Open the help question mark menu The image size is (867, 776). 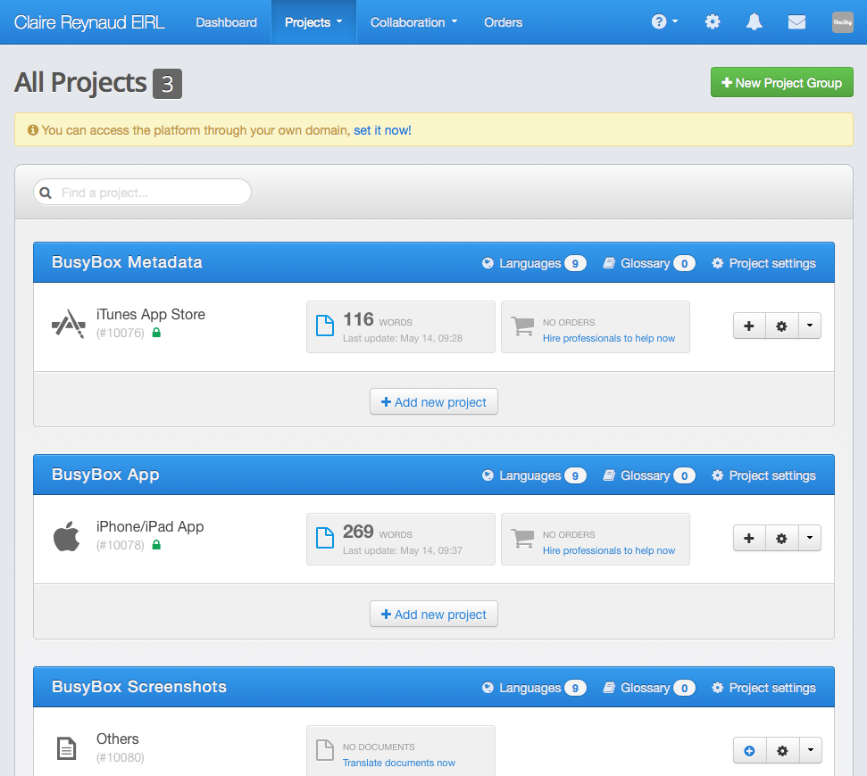click(664, 22)
